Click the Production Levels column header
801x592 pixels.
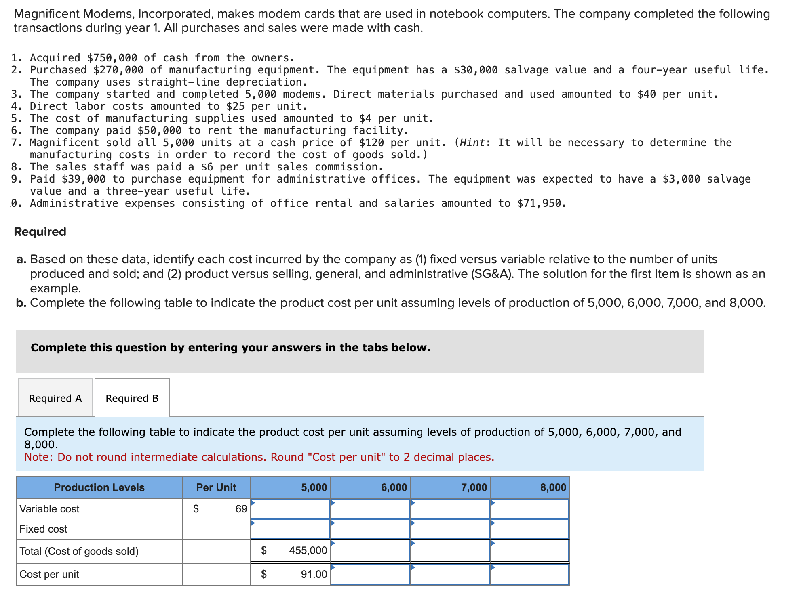tap(99, 487)
